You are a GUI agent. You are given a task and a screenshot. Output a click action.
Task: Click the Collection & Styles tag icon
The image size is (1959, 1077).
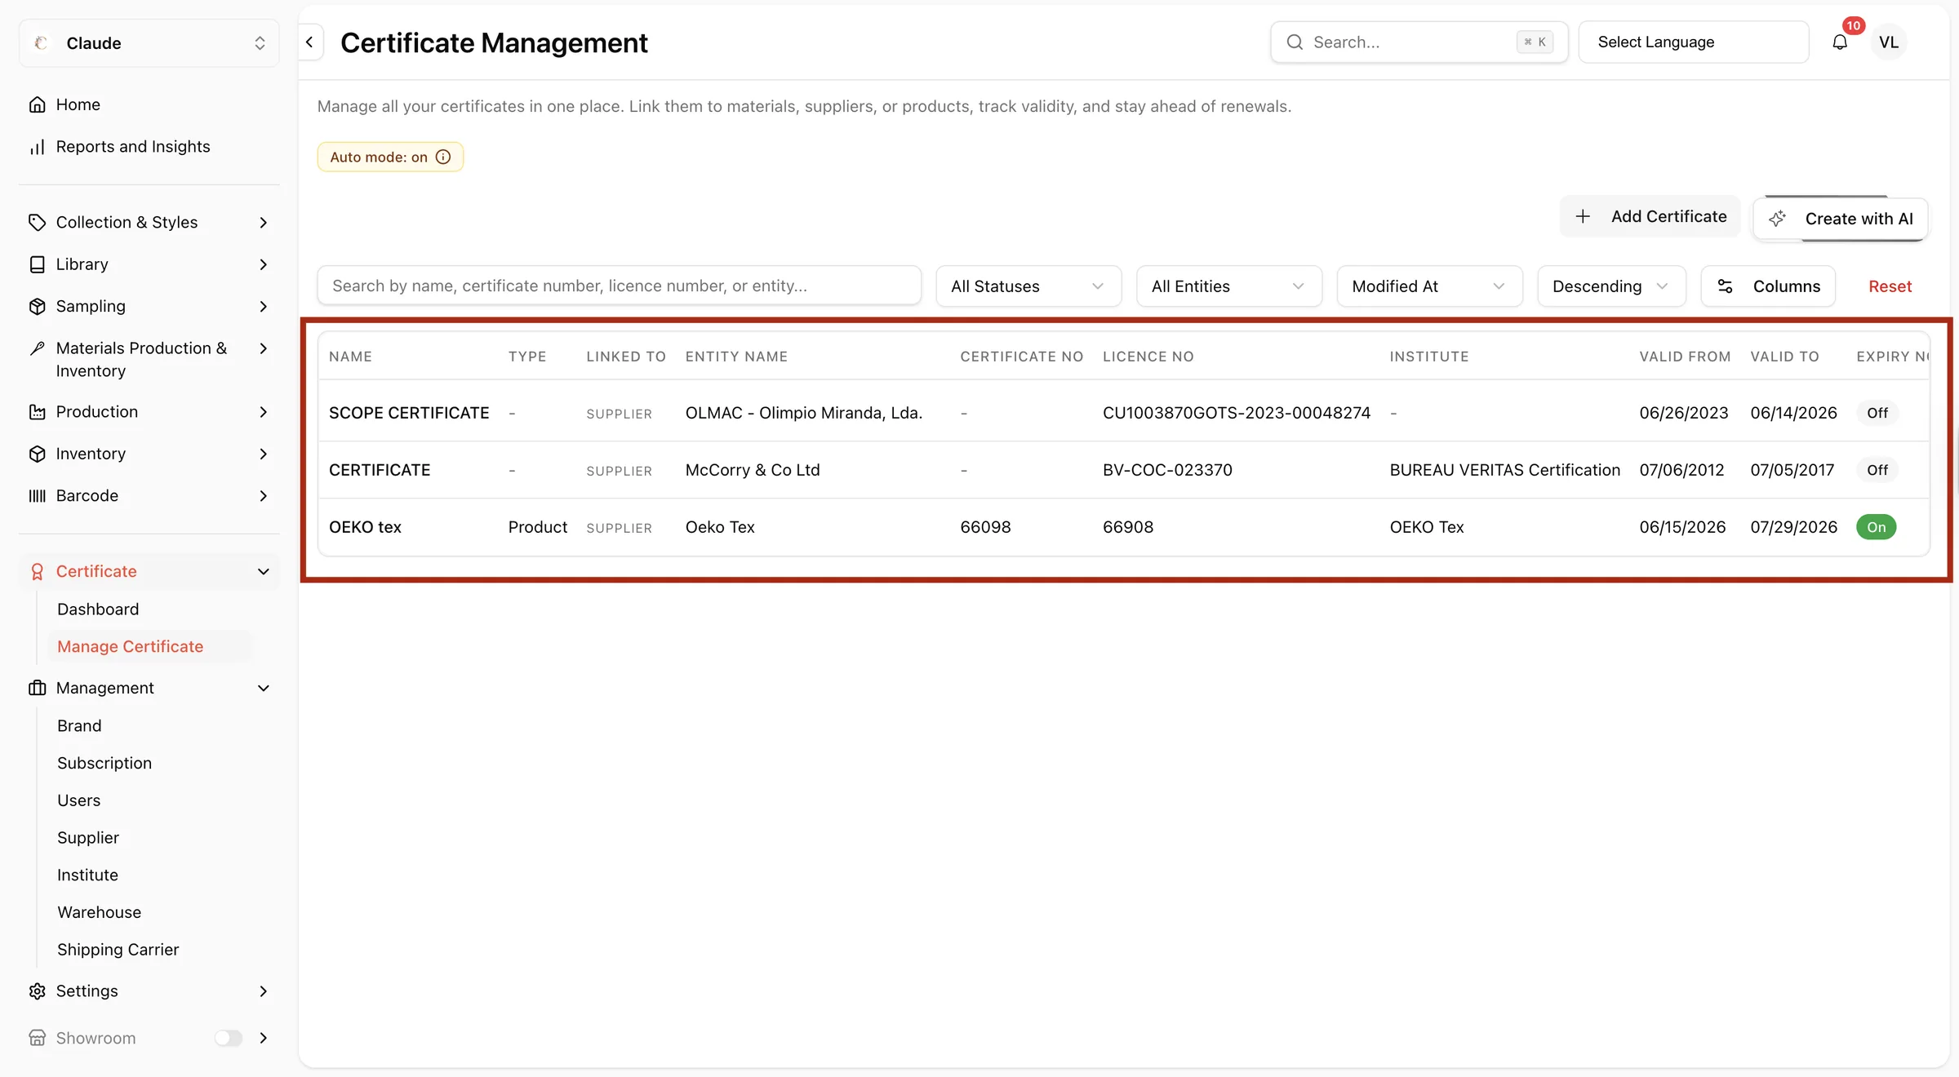pyautogui.click(x=37, y=222)
